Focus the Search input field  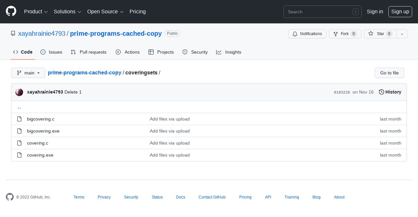[x=323, y=12]
